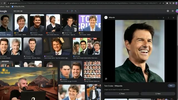
Task: Open the 'HS Show Doc 3/14' bookmark
Action: [x=18, y=7]
